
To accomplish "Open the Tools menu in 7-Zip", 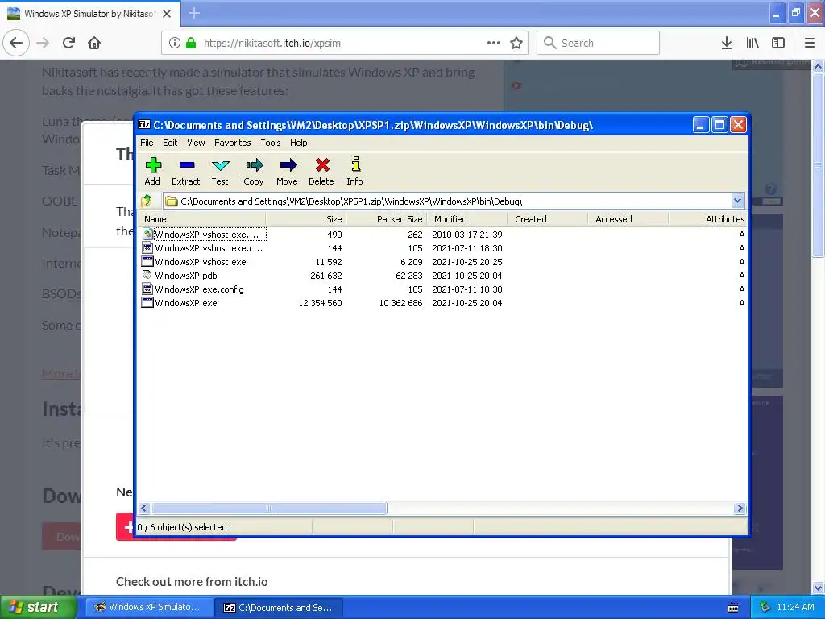I will pyautogui.click(x=271, y=143).
